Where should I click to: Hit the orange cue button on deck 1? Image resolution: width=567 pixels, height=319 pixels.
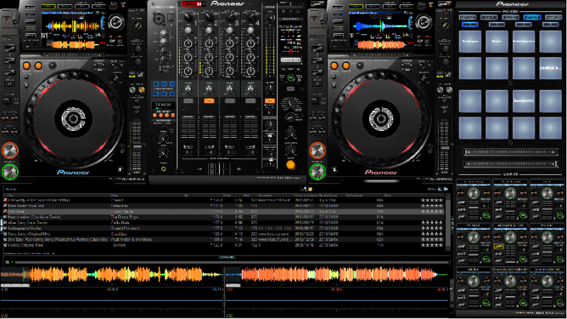(x=10, y=151)
